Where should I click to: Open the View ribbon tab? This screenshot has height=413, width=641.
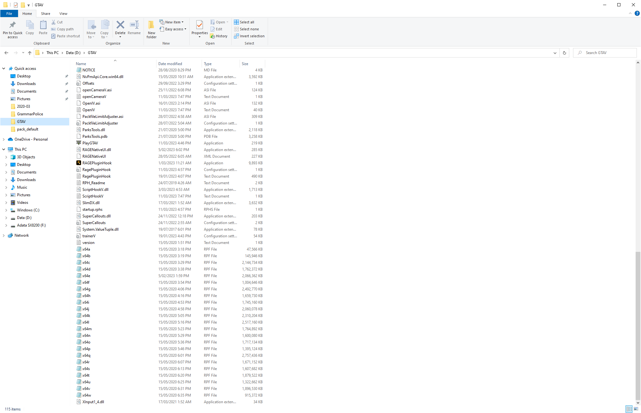(x=63, y=14)
